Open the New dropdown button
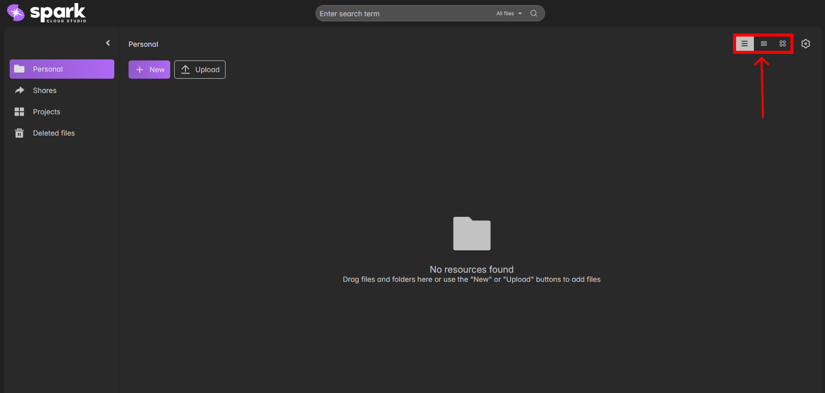825x393 pixels. [149, 70]
